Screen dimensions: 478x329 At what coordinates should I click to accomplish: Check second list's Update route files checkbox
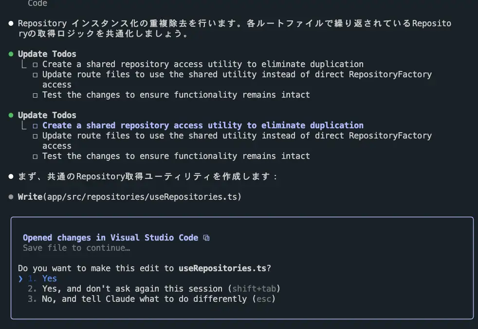[x=36, y=136]
